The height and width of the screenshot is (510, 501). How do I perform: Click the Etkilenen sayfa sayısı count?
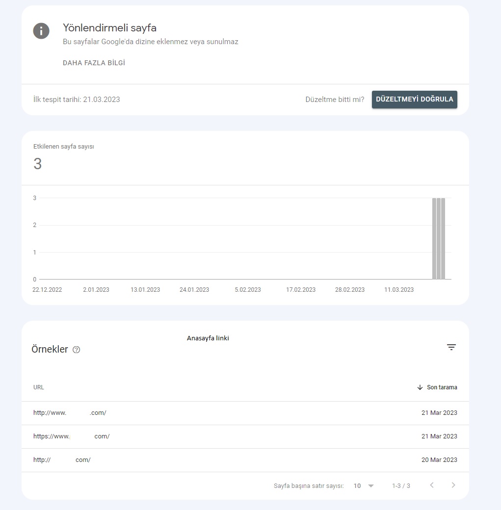click(37, 164)
